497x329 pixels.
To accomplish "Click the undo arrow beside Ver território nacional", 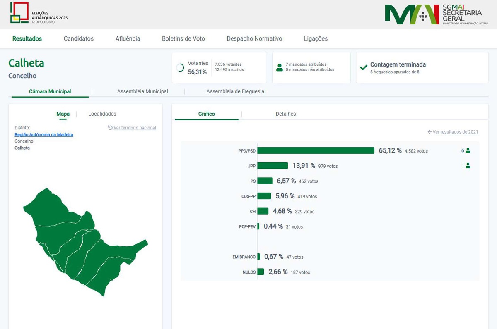I will [110, 128].
